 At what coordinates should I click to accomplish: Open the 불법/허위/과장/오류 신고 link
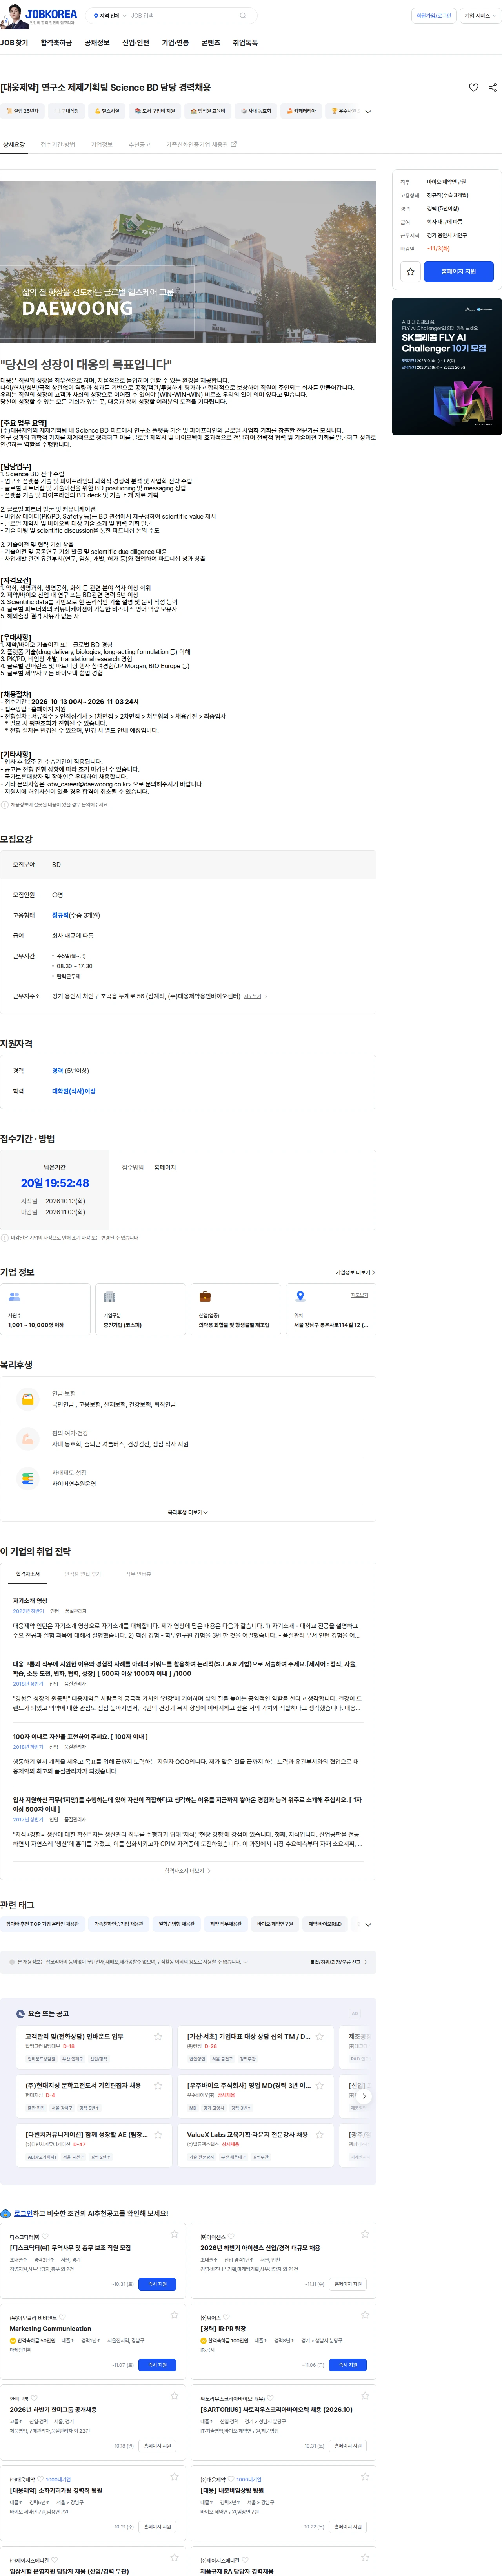[338, 1962]
